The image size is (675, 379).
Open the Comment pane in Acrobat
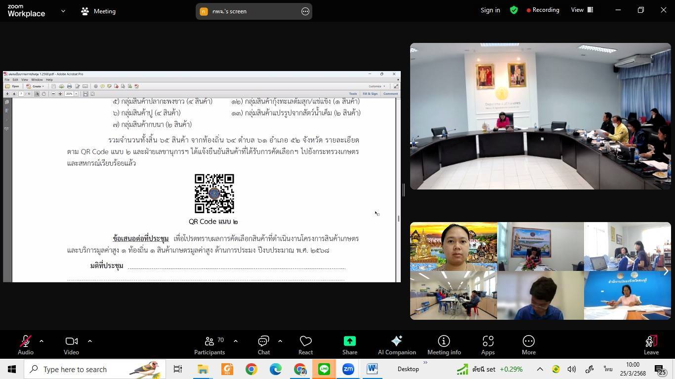coord(390,94)
